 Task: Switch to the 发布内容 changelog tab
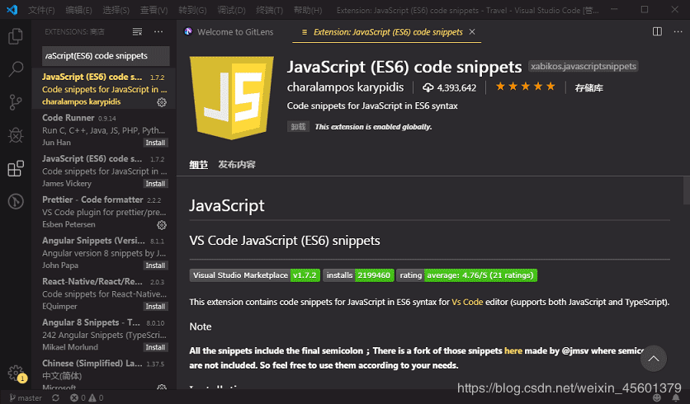(x=237, y=164)
